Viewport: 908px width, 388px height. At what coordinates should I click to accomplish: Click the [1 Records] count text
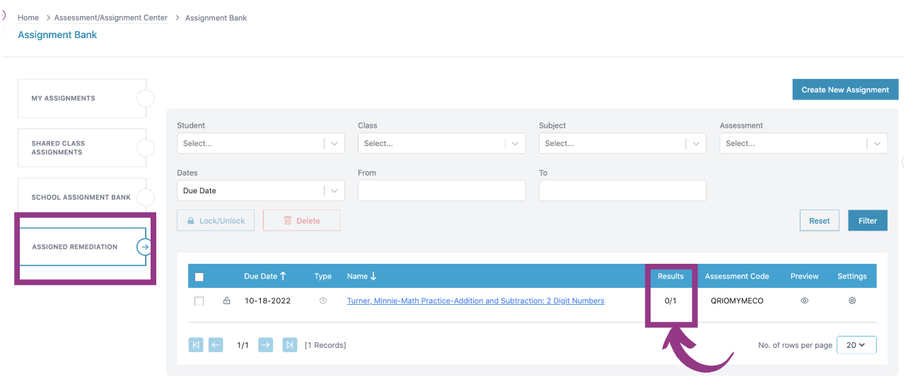coord(325,345)
